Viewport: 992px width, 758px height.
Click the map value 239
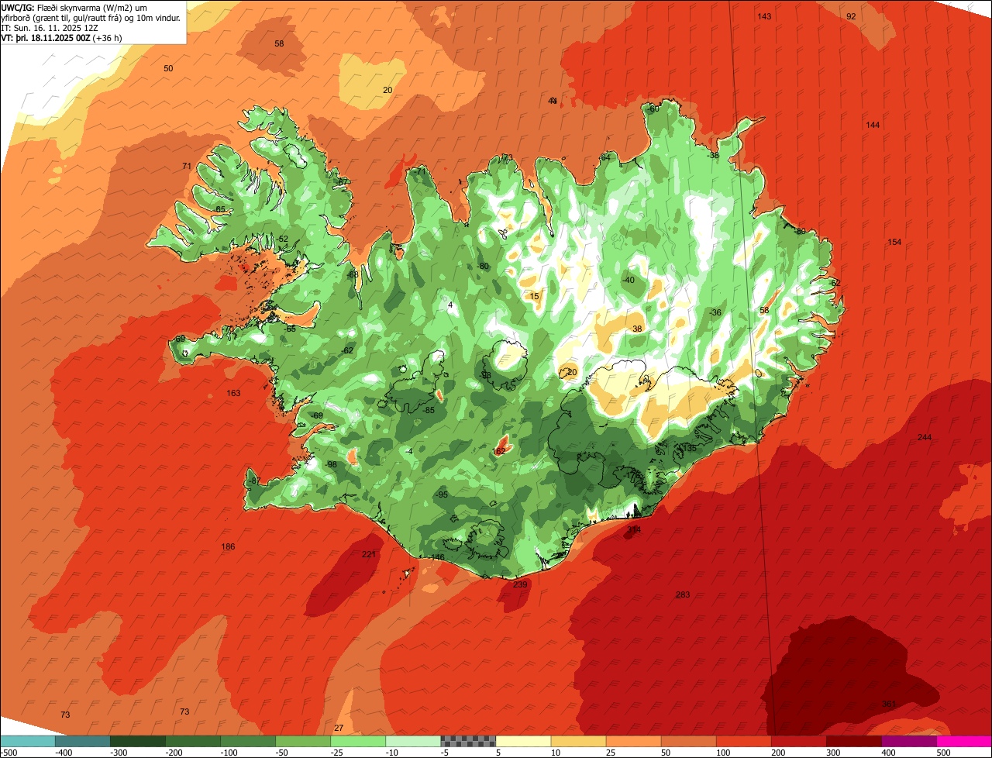(x=520, y=584)
